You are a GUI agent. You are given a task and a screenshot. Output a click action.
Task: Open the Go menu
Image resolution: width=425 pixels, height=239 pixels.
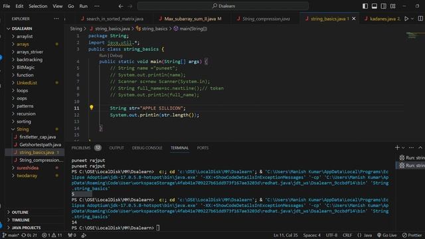click(71, 6)
